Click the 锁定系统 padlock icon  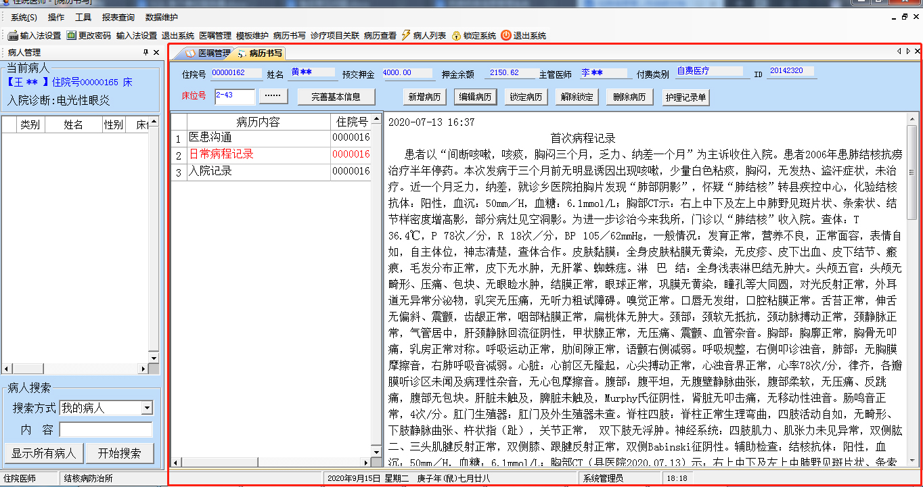point(456,35)
